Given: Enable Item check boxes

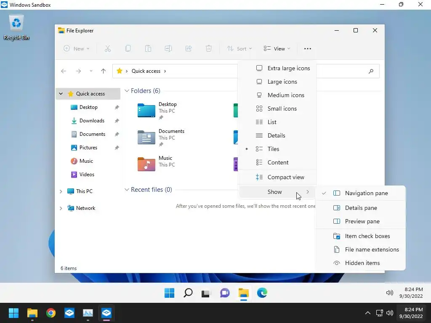Looking at the screenshot, I should [x=361, y=236].
